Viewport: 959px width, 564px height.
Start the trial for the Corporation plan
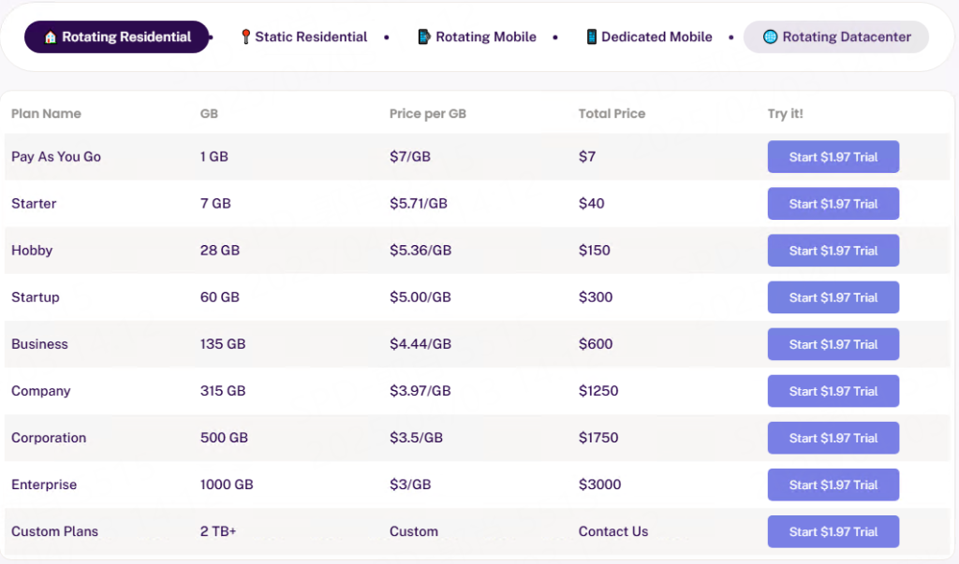[x=833, y=438]
